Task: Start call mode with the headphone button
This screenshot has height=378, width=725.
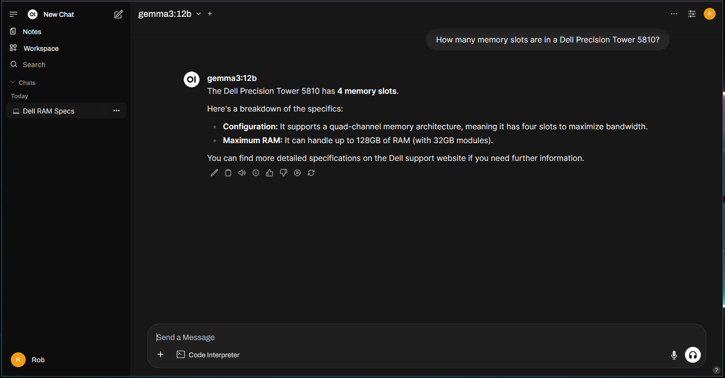Action: [693, 355]
